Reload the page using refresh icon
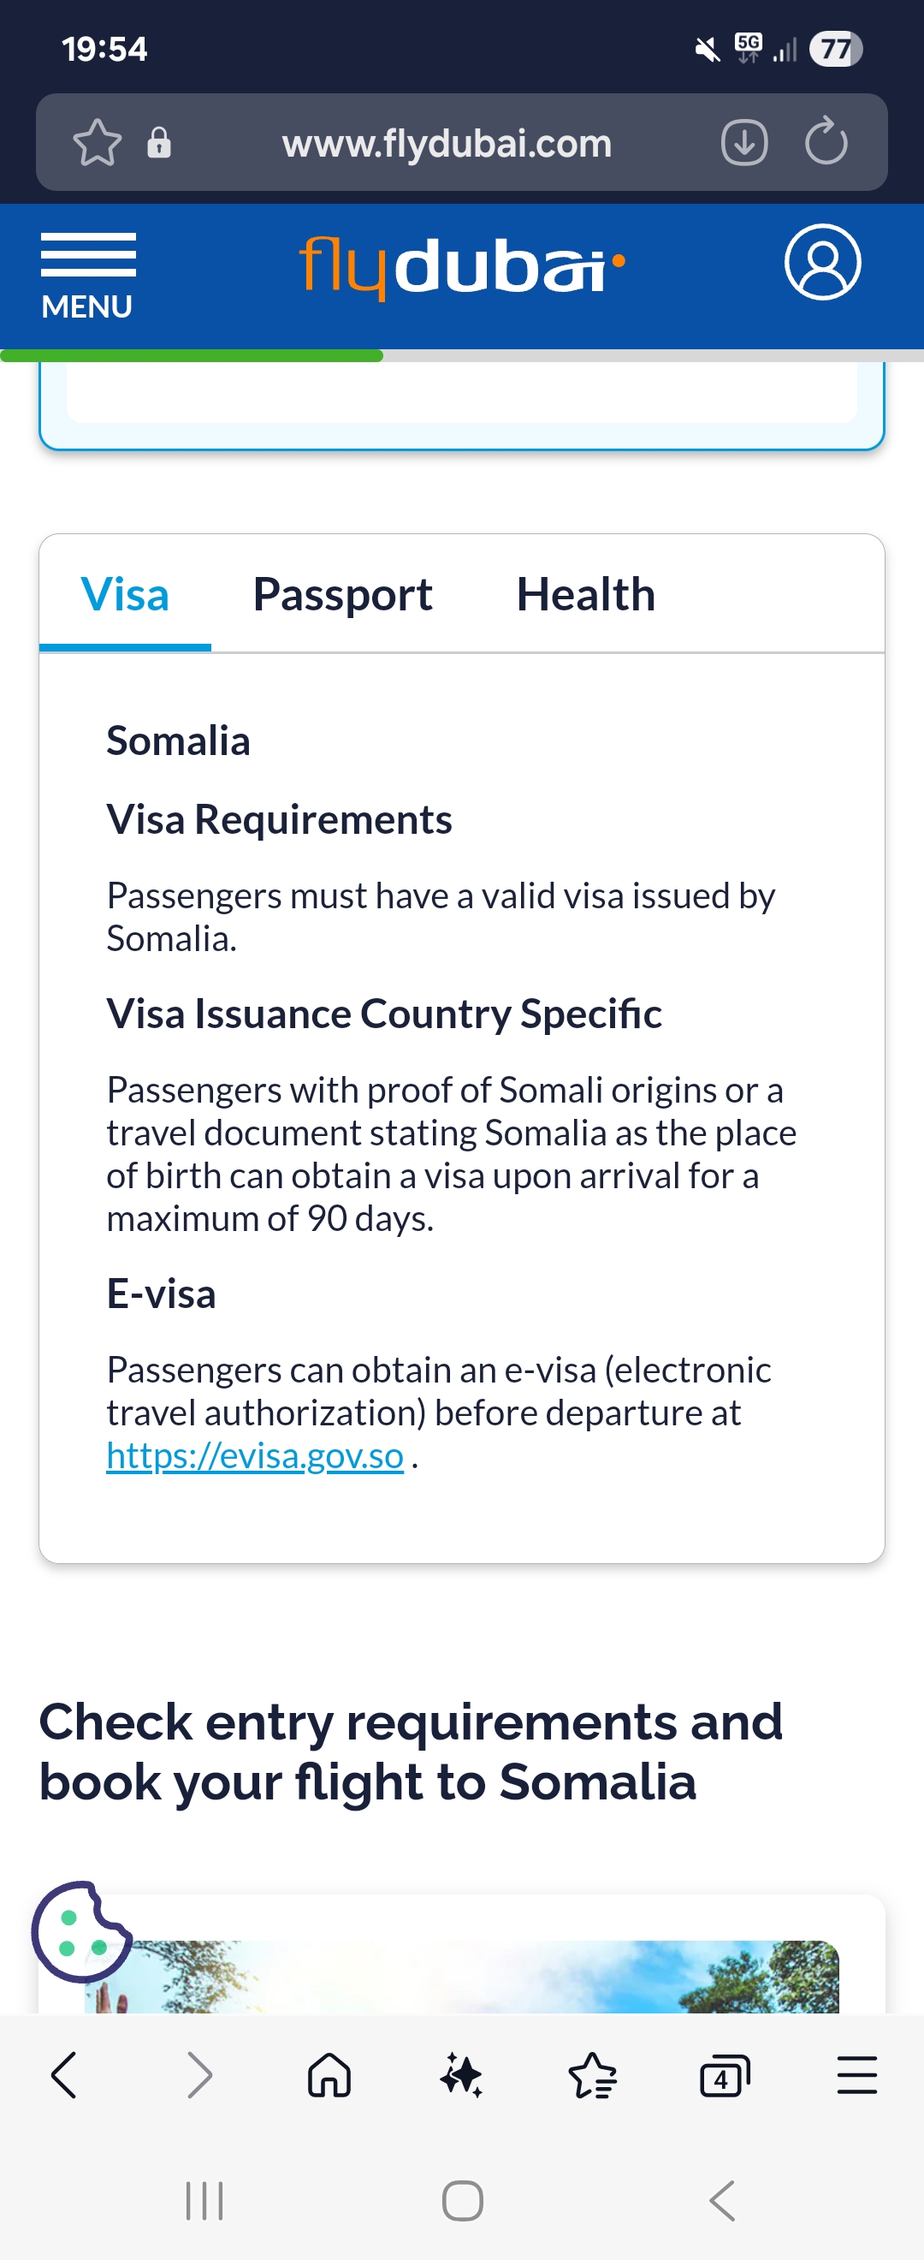Image resolution: width=924 pixels, height=2260 pixels. (826, 142)
